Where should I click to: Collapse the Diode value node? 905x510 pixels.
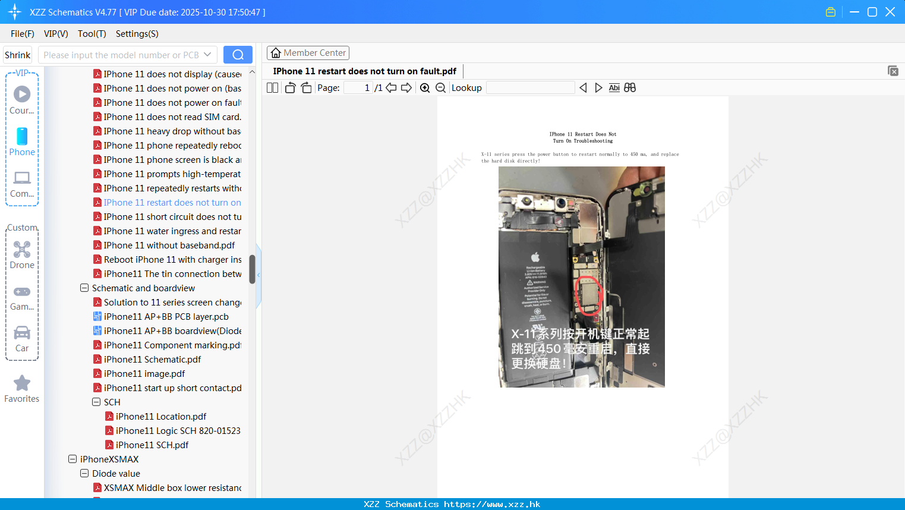pyautogui.click(x=84, y=473)
